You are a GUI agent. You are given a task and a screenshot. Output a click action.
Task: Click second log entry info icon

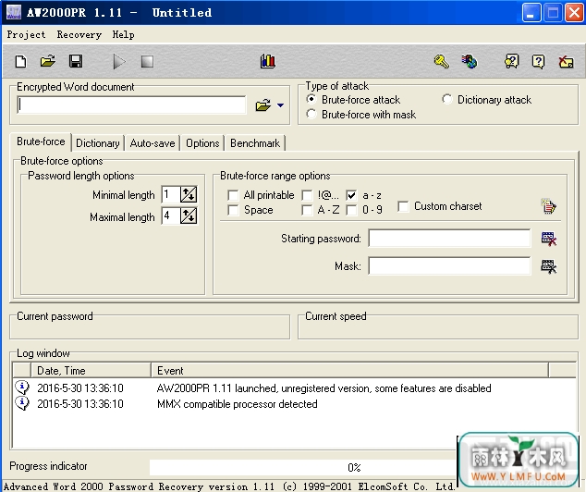click(x=22, y=403)
